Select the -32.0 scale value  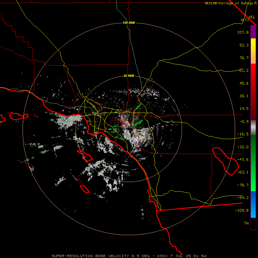(243, 147)
